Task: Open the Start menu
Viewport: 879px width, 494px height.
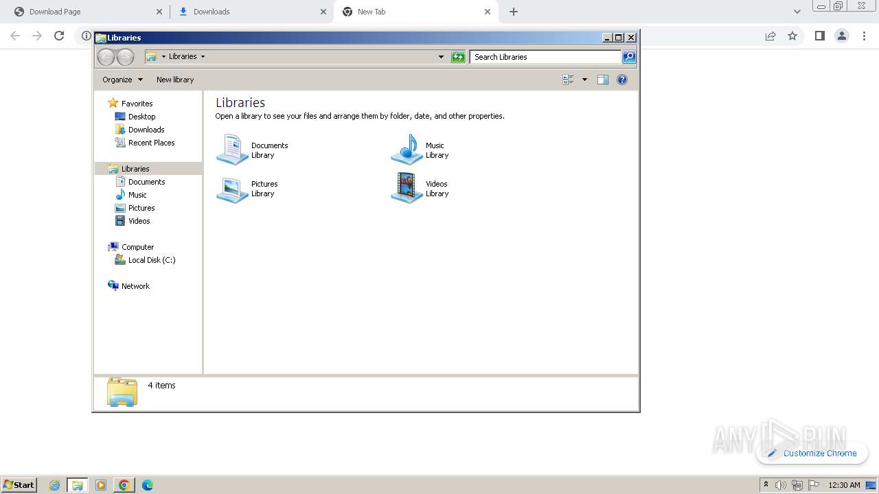Action: (x=19, y=484)
